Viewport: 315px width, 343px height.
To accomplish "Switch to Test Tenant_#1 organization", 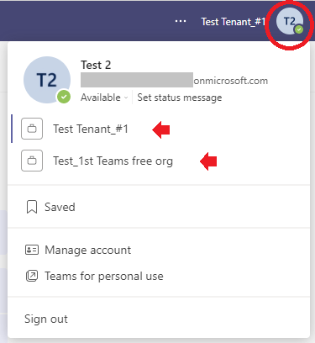I will pos(91,129).
